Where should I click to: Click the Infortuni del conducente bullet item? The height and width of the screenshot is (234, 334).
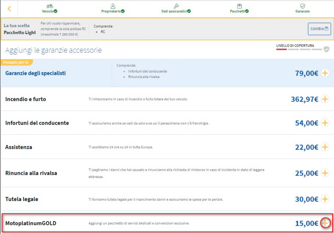148,71
